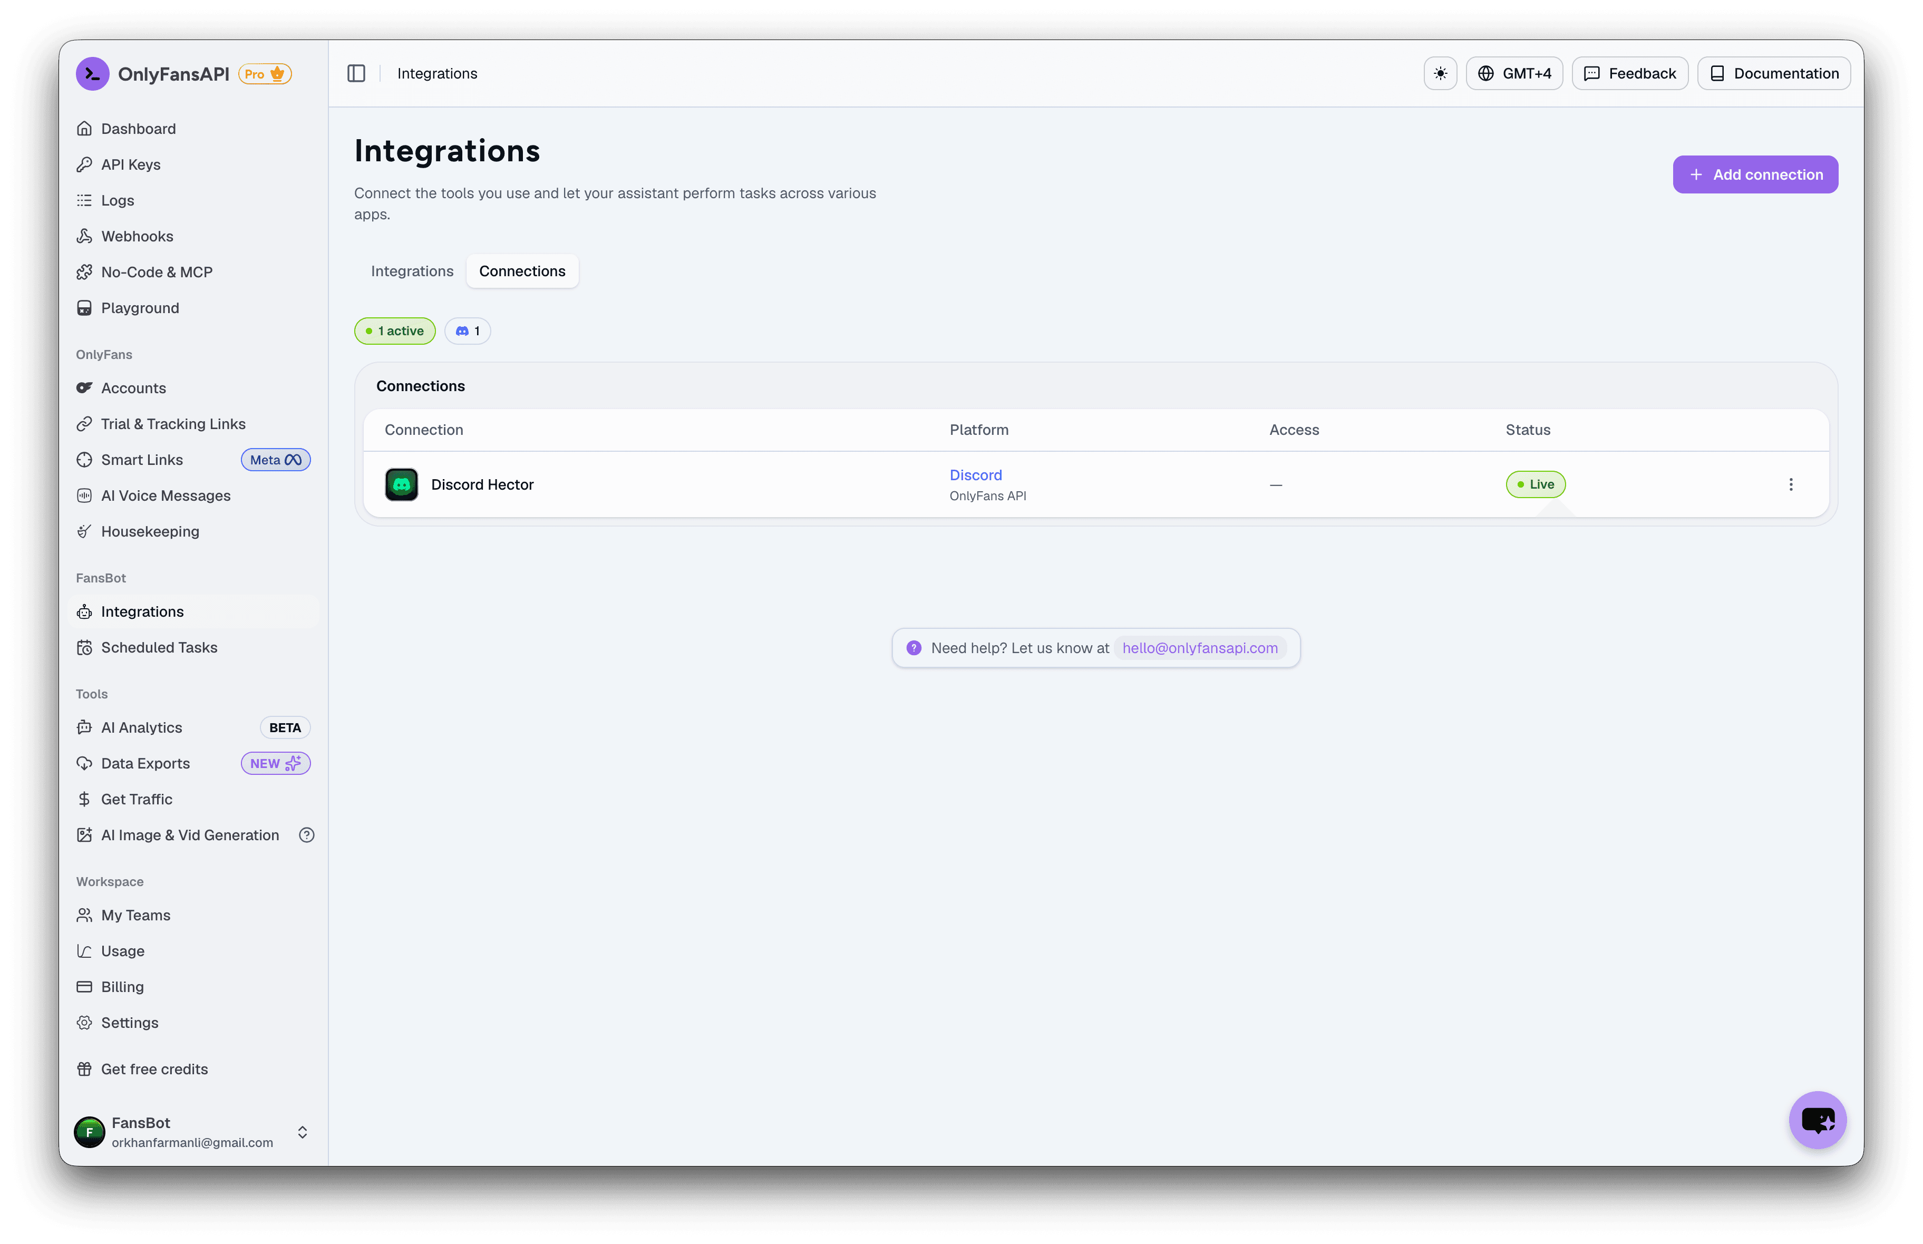Toggle the sidebar panel icon
1923x1244 pixels.
click(356, 73)
